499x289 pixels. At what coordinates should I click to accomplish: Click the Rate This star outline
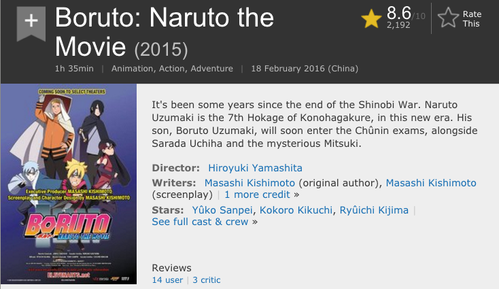click(x=449, y=18)
